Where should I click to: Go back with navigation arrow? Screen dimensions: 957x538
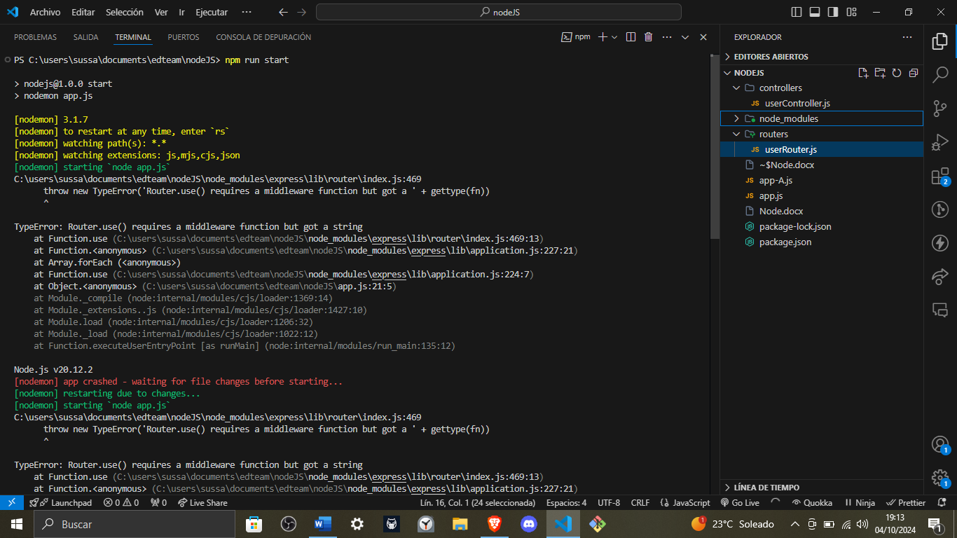coord(283,12)
